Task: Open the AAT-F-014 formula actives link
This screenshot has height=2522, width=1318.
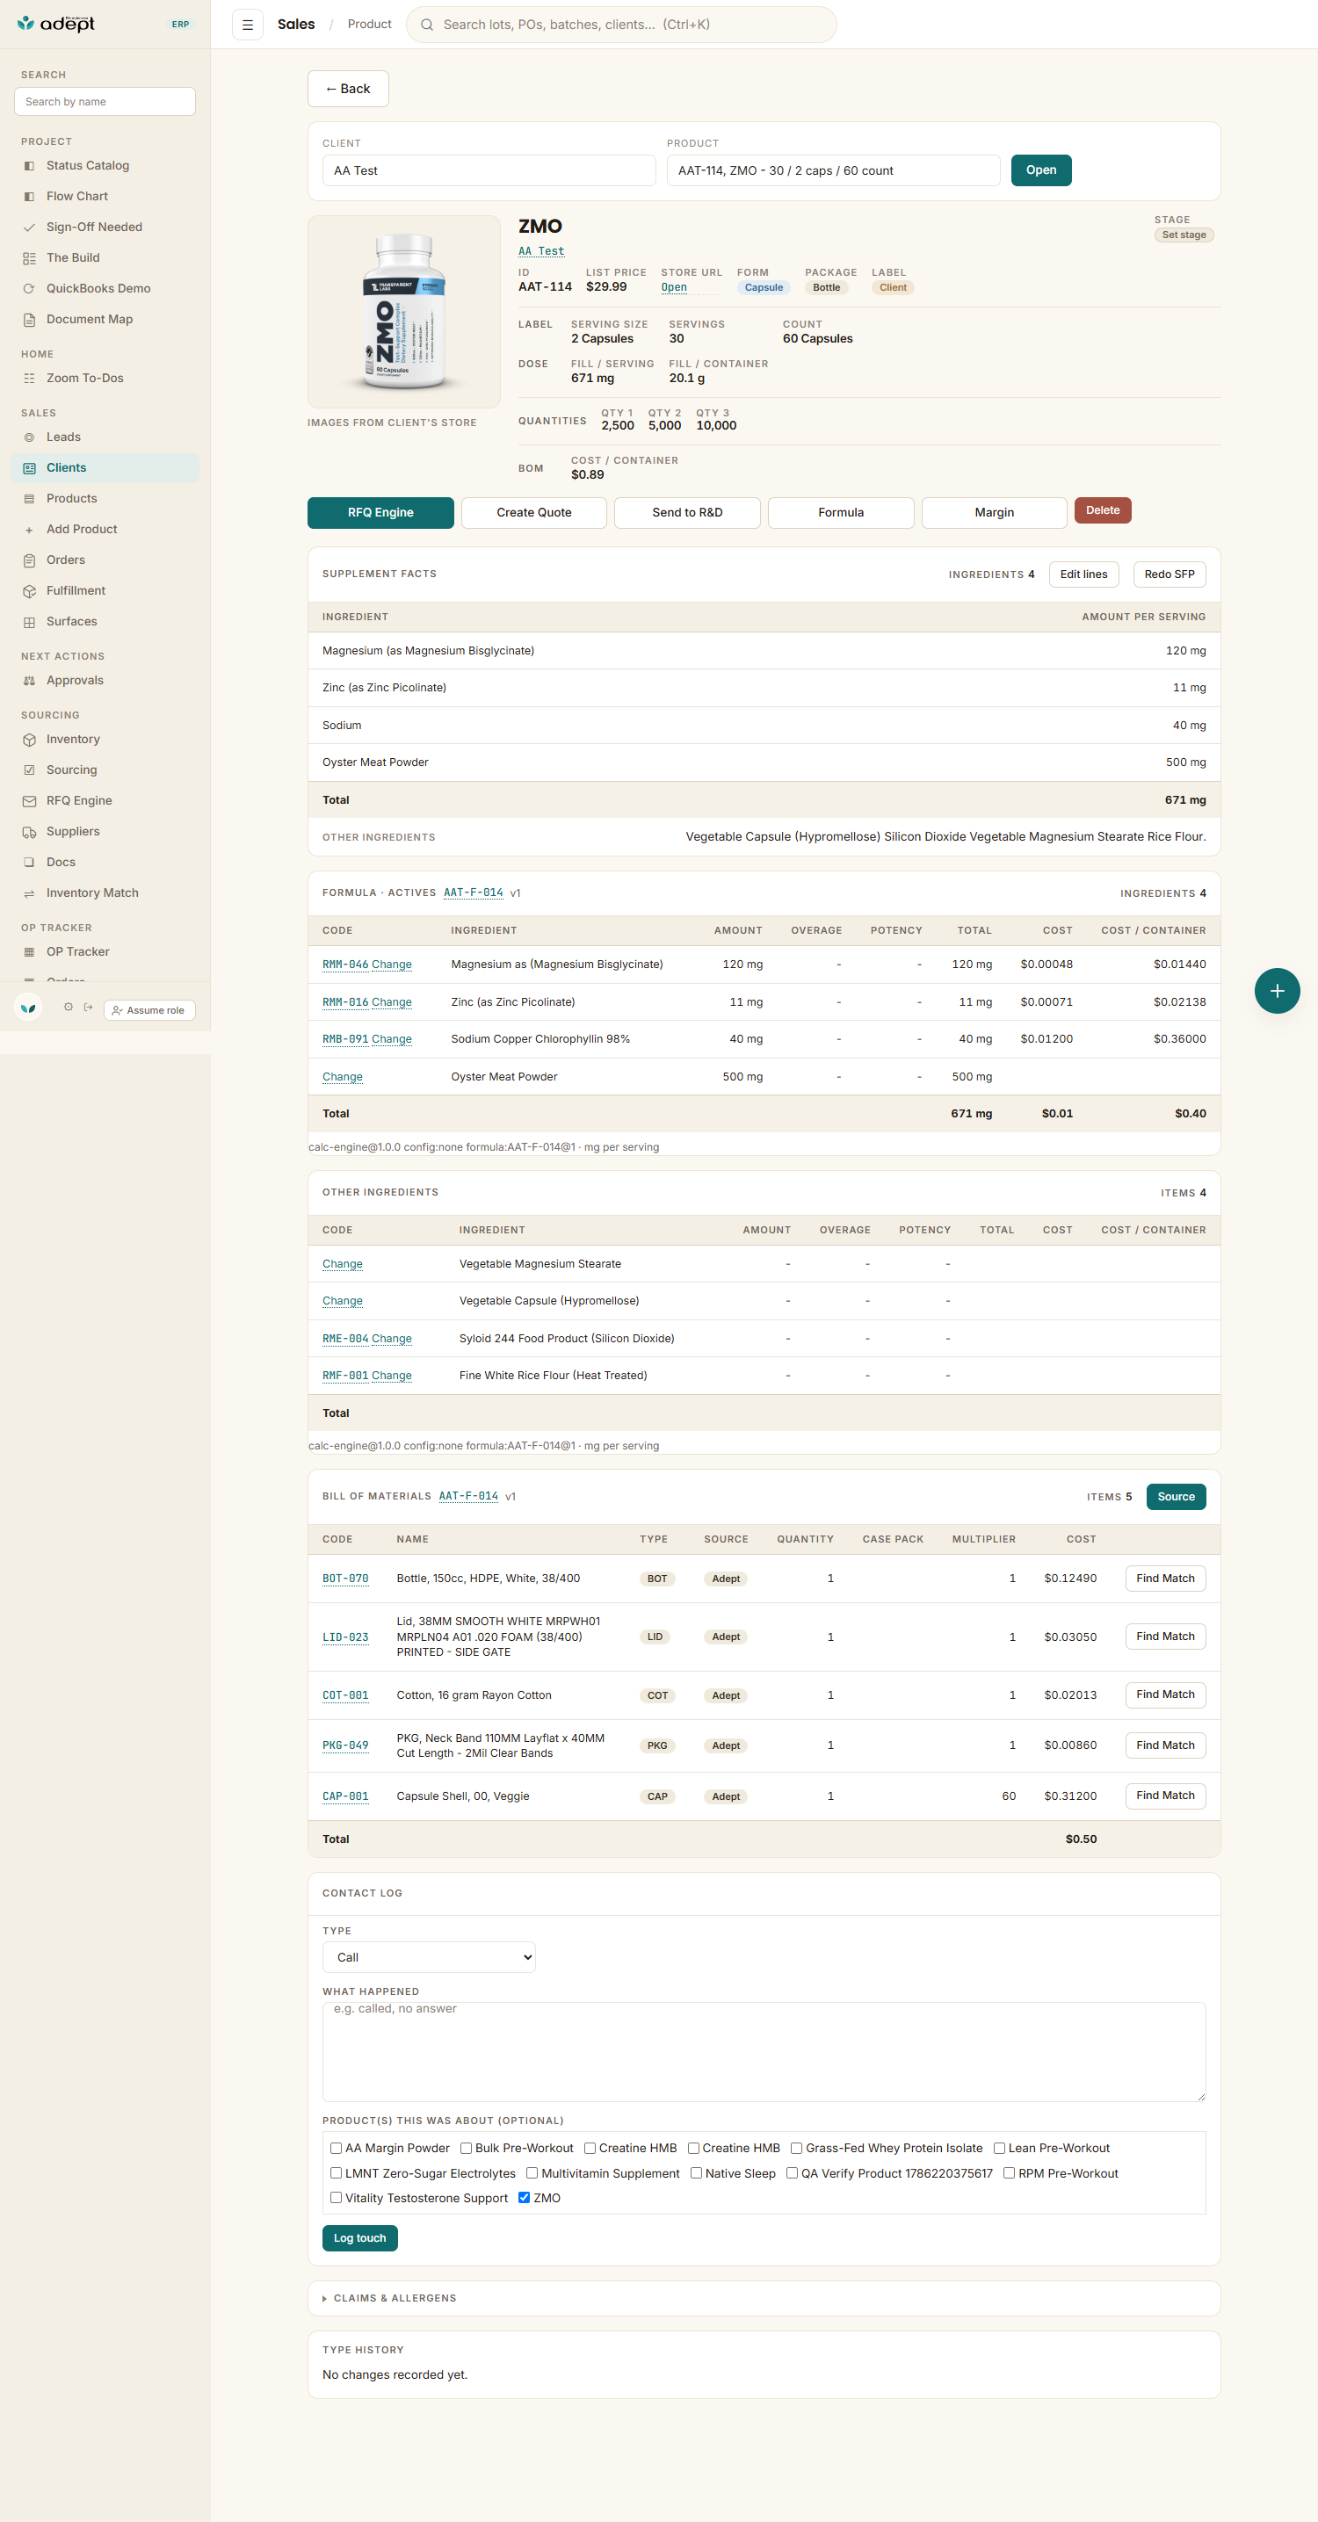Action: point(473,892)
